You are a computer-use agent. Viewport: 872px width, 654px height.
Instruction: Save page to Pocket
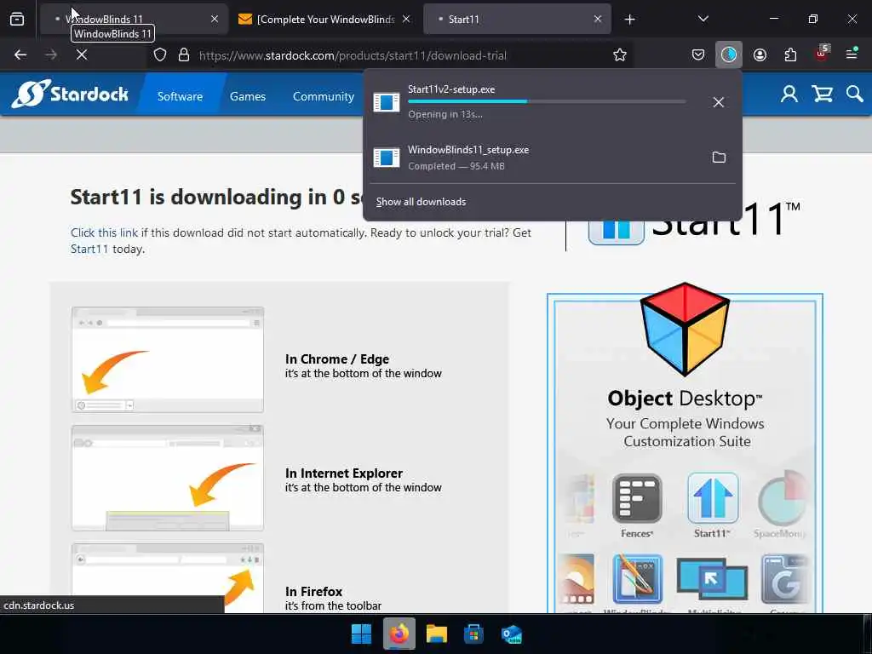pyautogui.click(x=698, y=54)
